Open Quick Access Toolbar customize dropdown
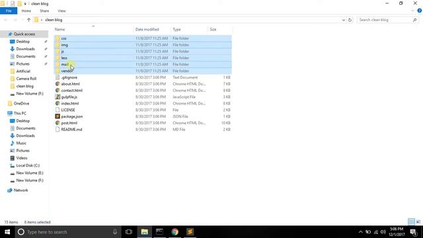 tap(25, 4)
